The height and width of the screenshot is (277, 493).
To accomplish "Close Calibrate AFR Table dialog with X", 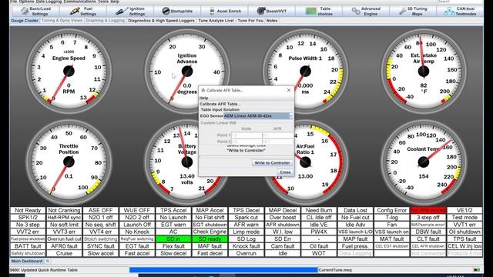I will pyautogui.click(x=289, y=90).
